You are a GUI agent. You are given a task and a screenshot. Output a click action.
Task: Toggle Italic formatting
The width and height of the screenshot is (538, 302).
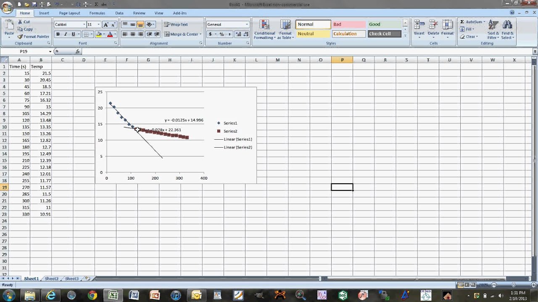66,34
